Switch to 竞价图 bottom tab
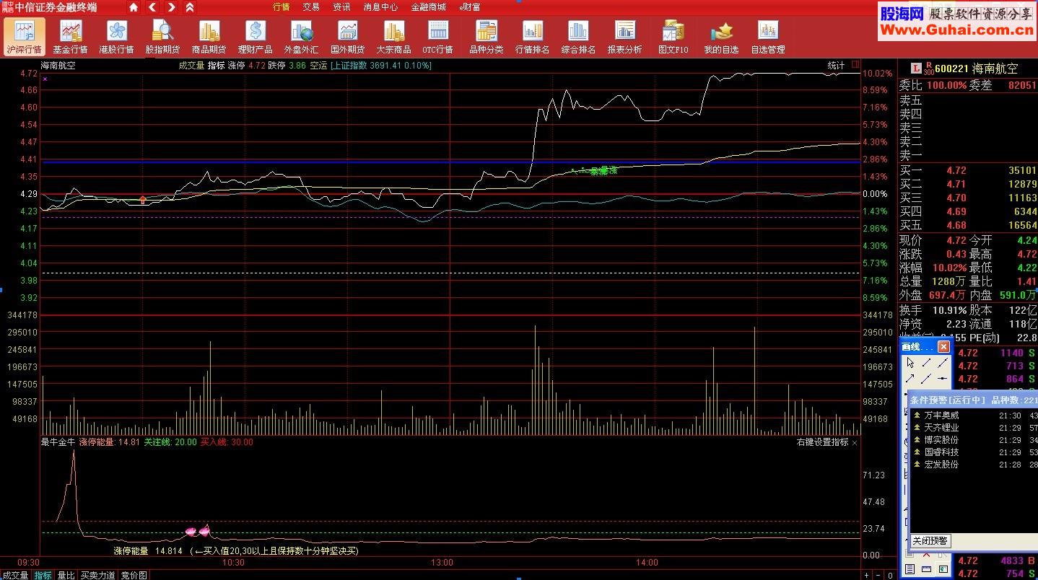Screen dimensions: 1038x580 pos(134,575)
